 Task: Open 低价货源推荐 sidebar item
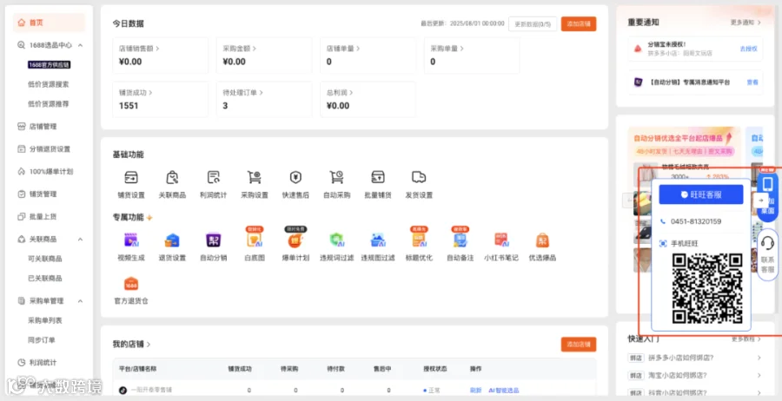click(49, 104)
